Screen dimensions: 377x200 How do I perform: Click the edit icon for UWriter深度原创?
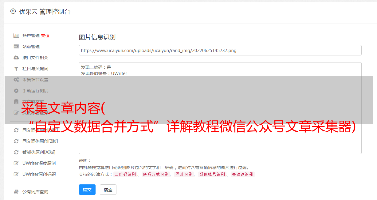[x=16, y=163]
